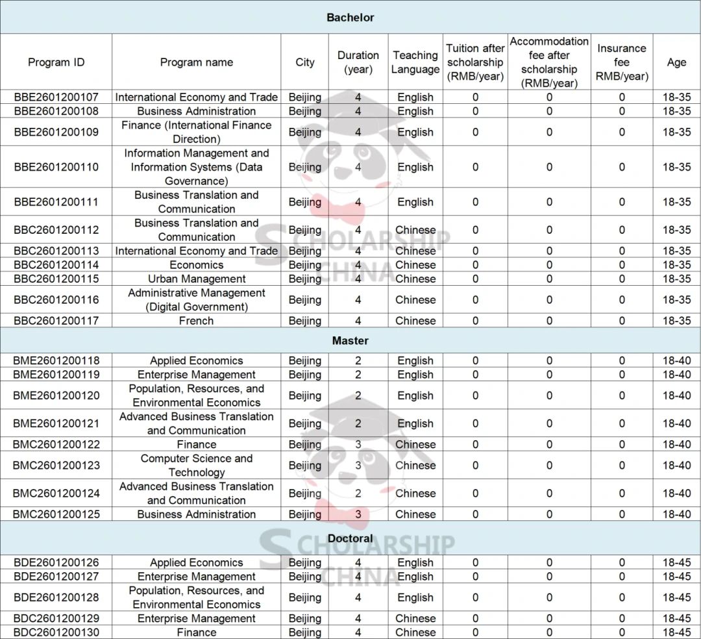The width and height of the screenshot is (701, 639).
Task: Select program ID BDC2601200130
Action: point(56,633)
